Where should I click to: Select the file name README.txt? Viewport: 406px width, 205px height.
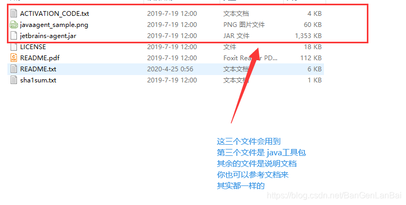tap(38, 69)
